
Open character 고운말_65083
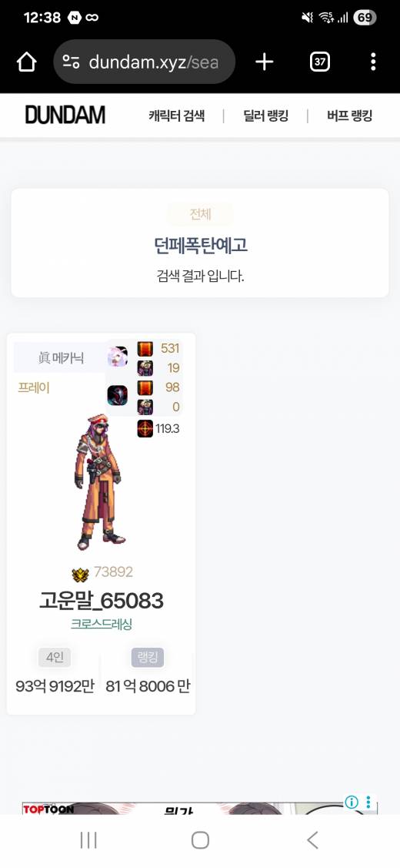tap(102, 601)
